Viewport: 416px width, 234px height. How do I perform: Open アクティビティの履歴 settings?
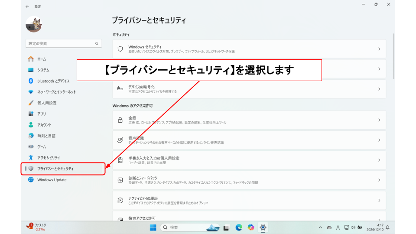[x=249, y=200]
